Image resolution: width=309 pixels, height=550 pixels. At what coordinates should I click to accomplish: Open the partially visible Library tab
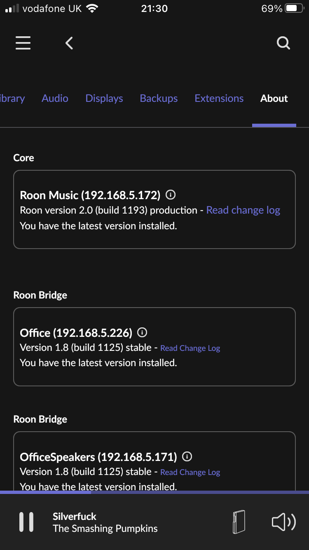[12, 99]
